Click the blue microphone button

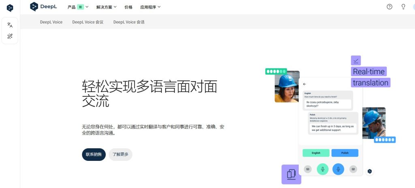click(x=338, y=169)
